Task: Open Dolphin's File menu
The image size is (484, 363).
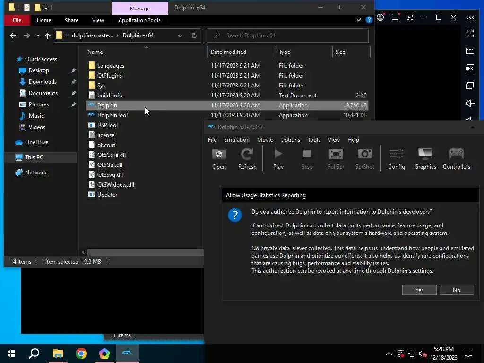Action: pos(212,140)
